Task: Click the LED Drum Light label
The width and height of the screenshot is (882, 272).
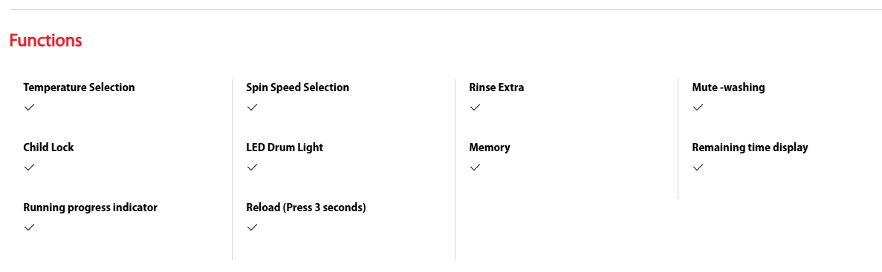Action: 285,147
